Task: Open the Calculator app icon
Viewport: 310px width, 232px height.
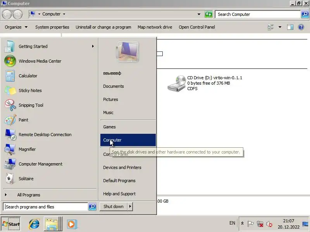Action: (x=10, y=76)
